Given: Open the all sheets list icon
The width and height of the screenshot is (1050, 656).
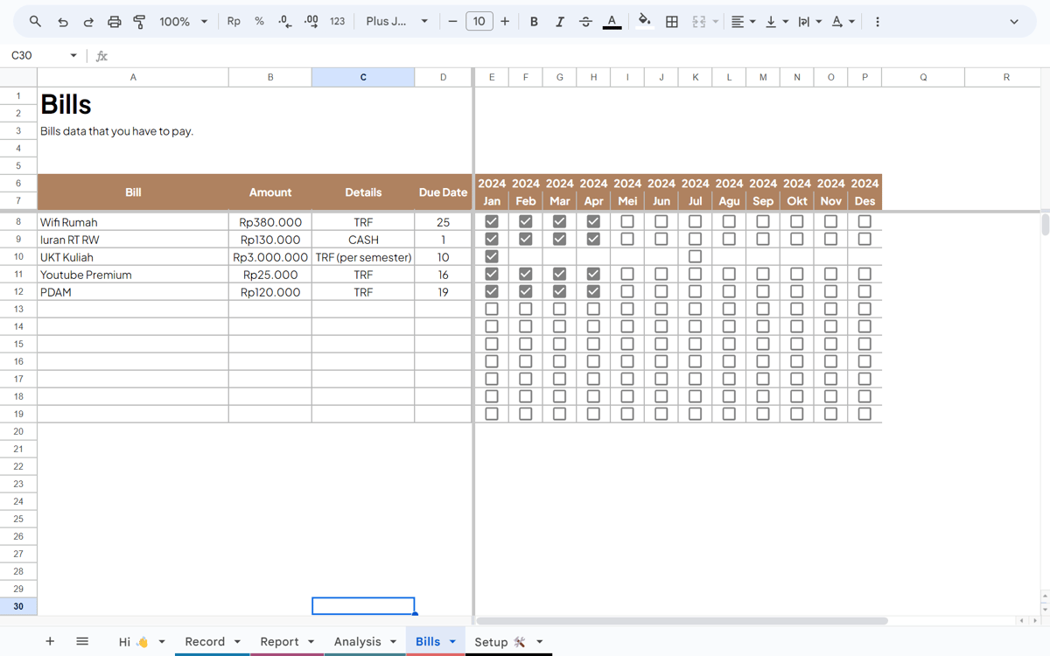Looking at the screenshot, I should pyautogui.click(x=82, y=641).
